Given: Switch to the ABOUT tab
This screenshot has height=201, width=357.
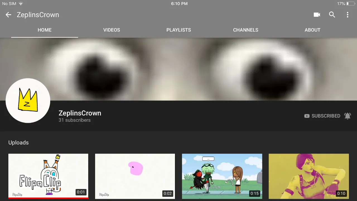Looking at the screenshot, I should (x=312, y=30).
